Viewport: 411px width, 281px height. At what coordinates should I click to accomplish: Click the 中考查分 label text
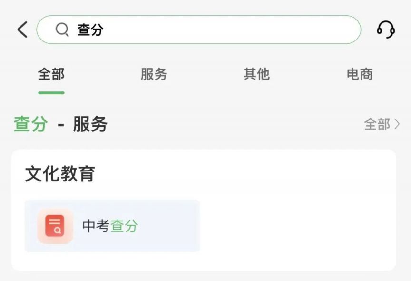[110, 226]
